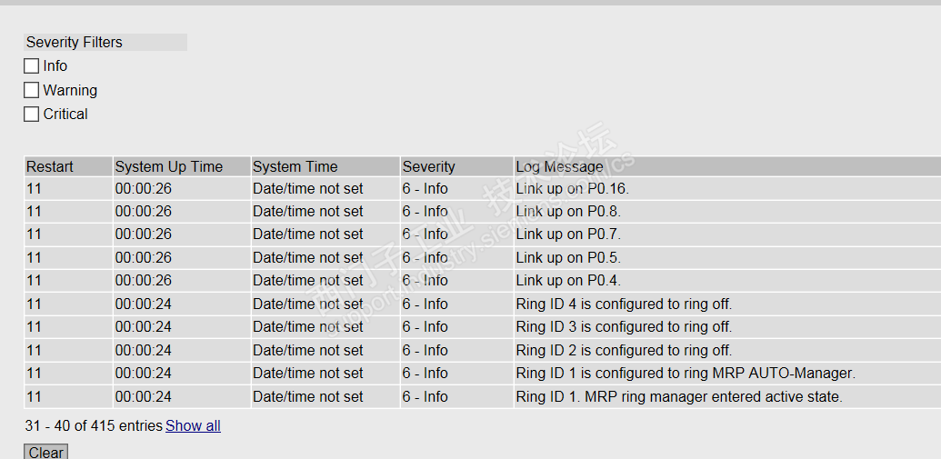Select the Link up on P0.16 log entry

572,189
